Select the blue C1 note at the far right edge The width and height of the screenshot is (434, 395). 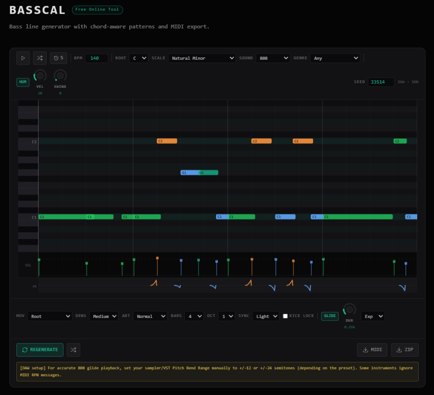click(411, 217)
